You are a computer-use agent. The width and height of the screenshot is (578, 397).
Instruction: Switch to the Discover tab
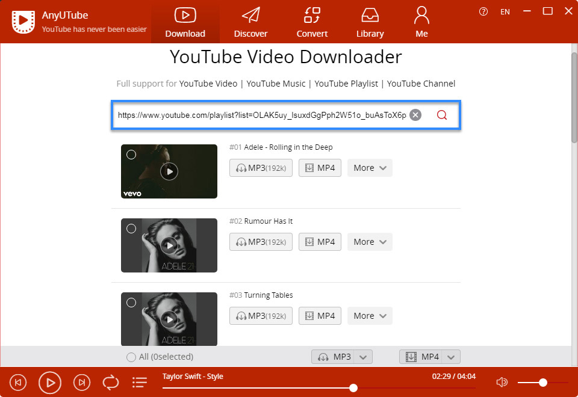pos(250,22)
